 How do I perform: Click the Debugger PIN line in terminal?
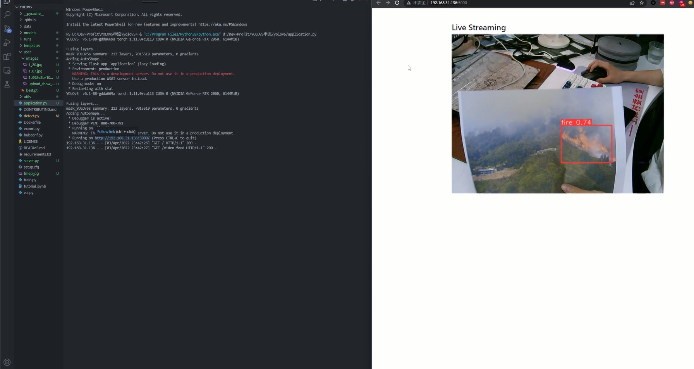(96, 123)
